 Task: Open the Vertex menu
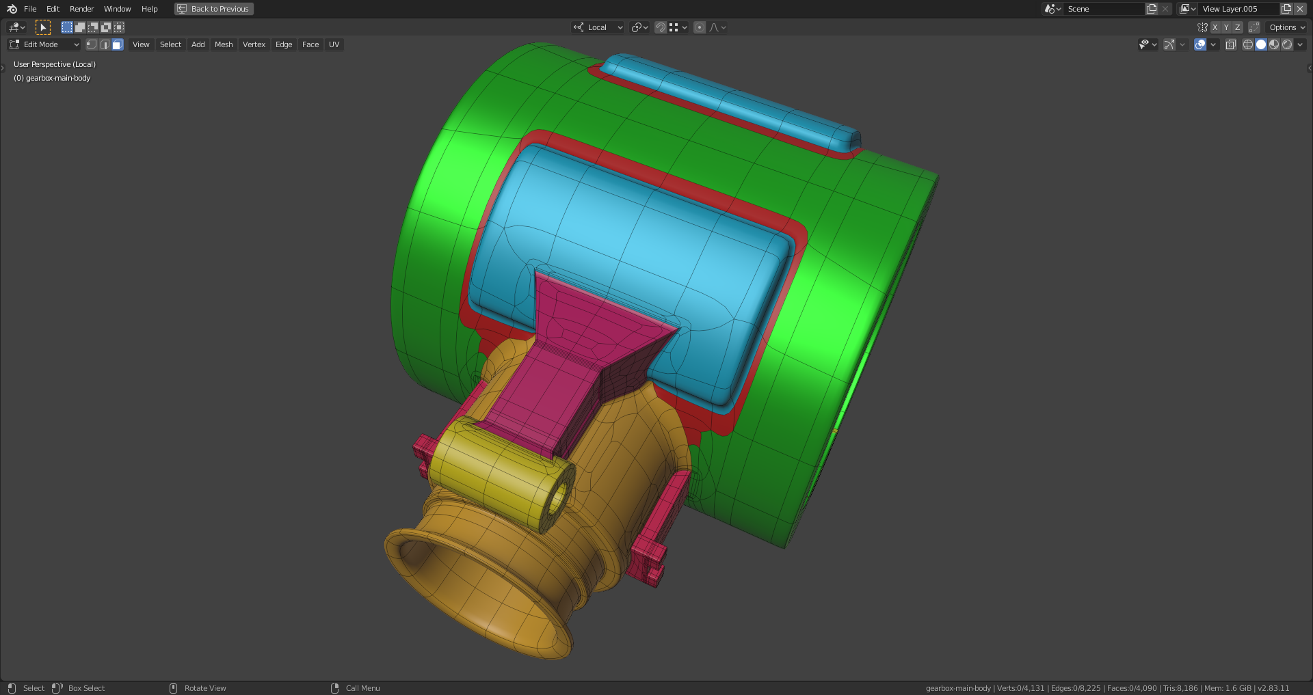pyautogui.click(x=254, y=44)
